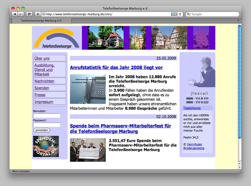The image size is (251, 186).
Task: Click the RSS badge in address bar
Action: [x=174, y=14]
